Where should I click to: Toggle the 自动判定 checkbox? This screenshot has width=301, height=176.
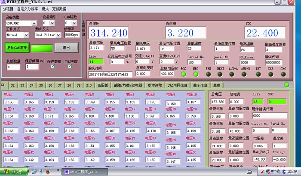pyautogui.click(x=70, y=67)
